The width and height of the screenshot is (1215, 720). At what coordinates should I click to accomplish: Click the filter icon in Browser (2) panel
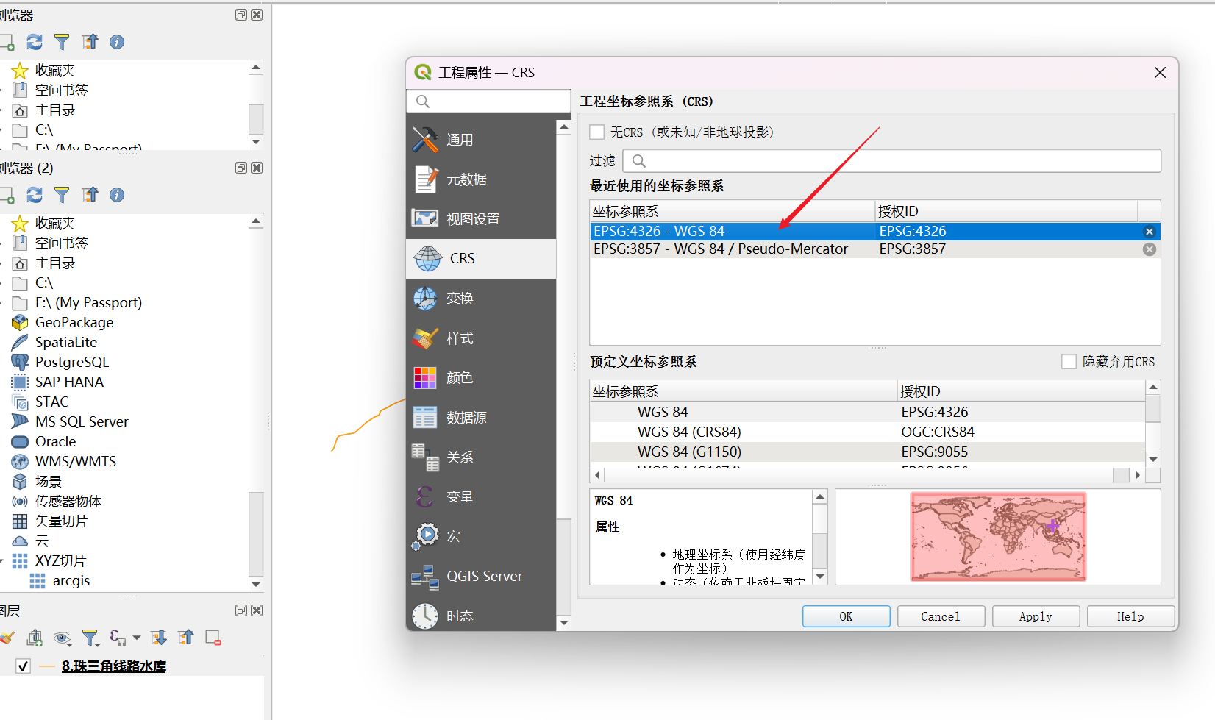point(62,195)
